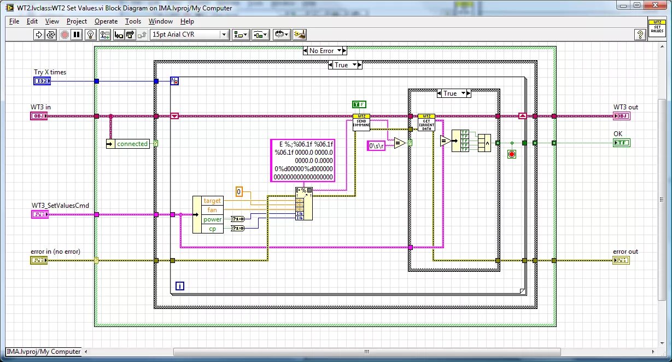This screenshot has width=672, height=362.
Task: Click the Format Into String node
Action: point(304,203)
